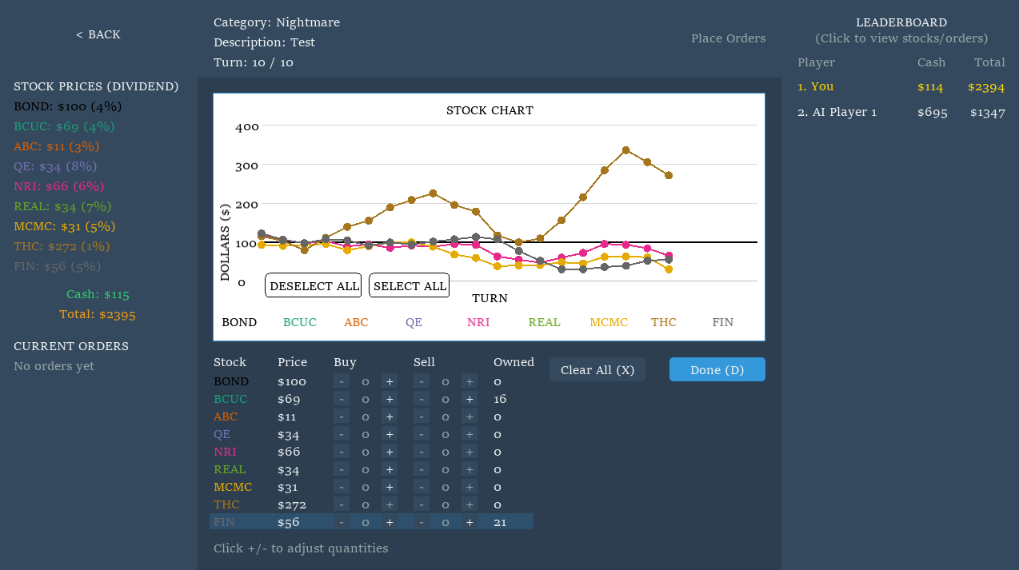Decrease QE buy quantity with minus
Screen dimensions: 1019x570
342,434
